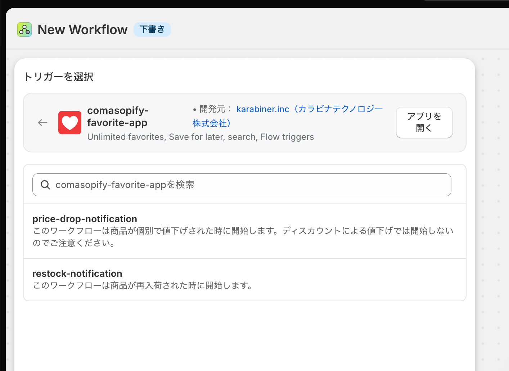Screen dimensions: 509x371
Task: Select the restock-notification trigger
Action: [x=245, y=280]
